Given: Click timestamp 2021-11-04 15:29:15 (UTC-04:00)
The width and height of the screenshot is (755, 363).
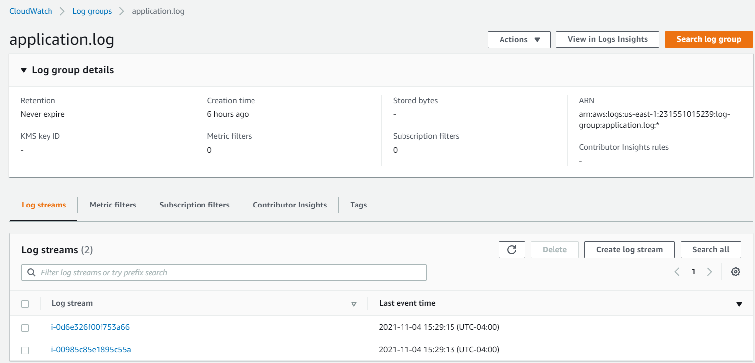Looking at the screenshot, I should (x=439, y=327).
